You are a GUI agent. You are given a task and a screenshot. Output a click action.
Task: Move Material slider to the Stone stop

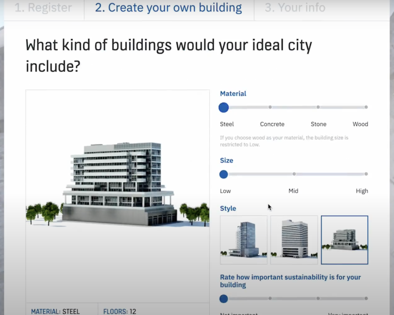click(318, 107)
